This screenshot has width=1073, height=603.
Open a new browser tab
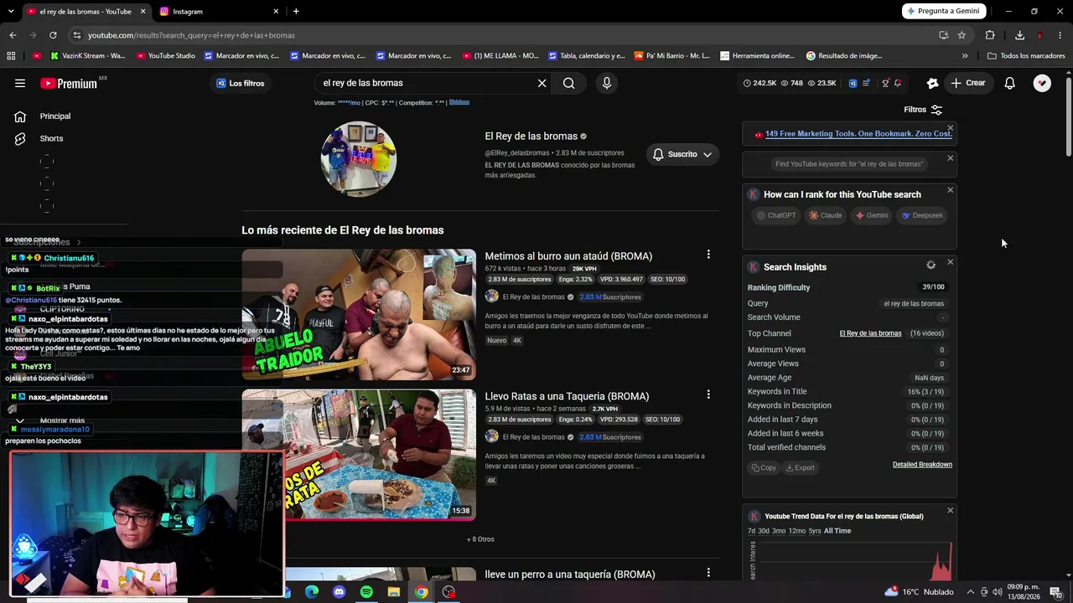click(x=296, y=12)
